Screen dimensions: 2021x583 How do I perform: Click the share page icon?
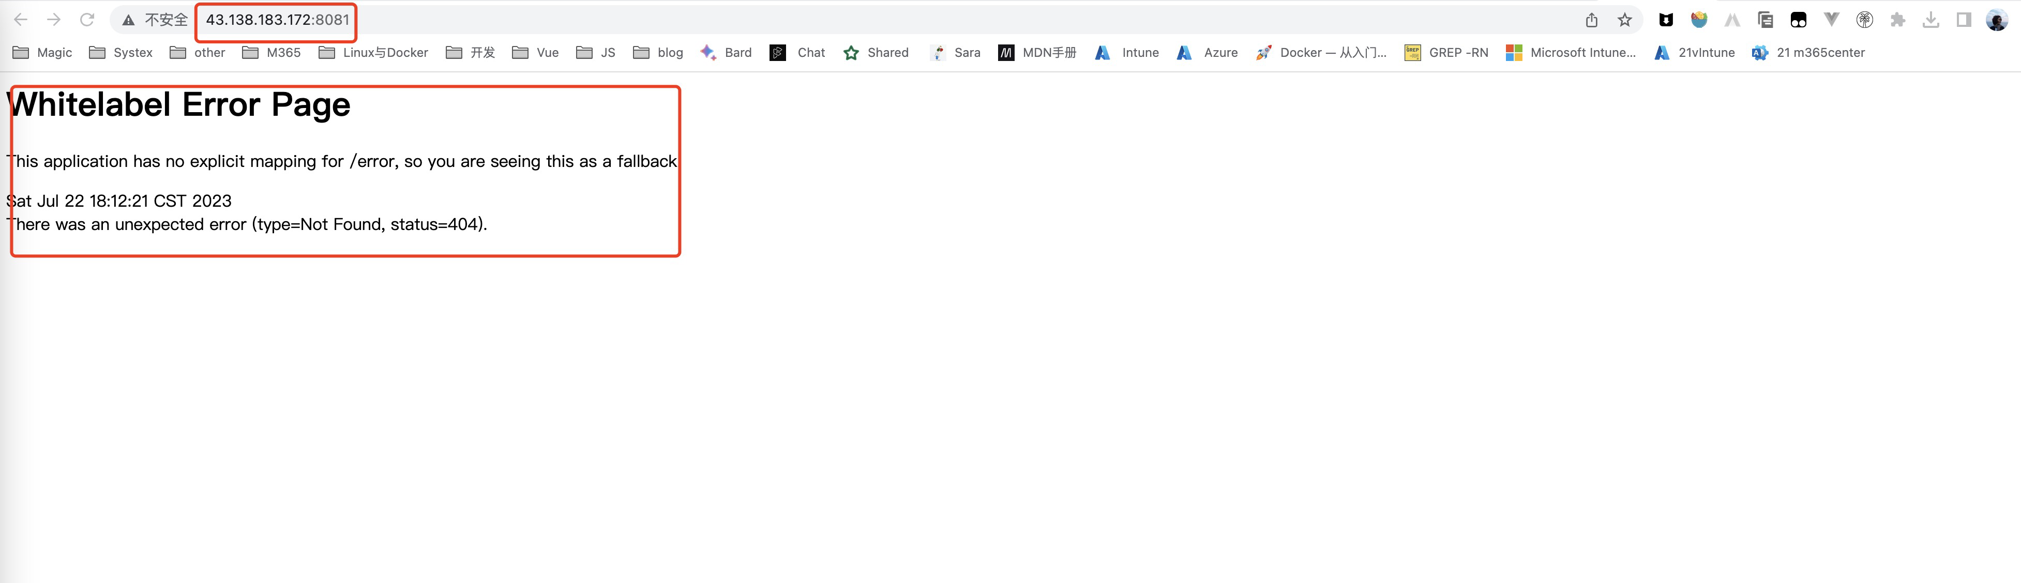[1591, 20]
